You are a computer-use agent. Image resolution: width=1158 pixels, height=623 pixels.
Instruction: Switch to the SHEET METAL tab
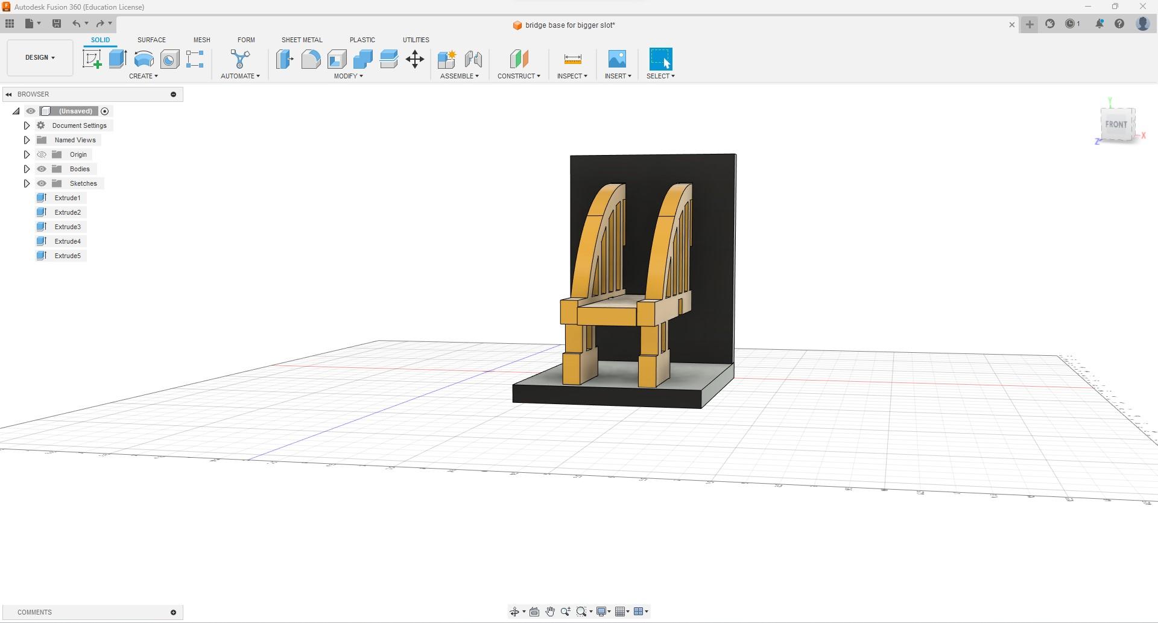(x=302, y=40)
